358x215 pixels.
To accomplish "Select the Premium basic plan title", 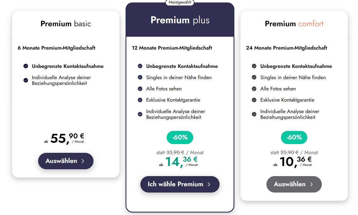I will (66, 24).
